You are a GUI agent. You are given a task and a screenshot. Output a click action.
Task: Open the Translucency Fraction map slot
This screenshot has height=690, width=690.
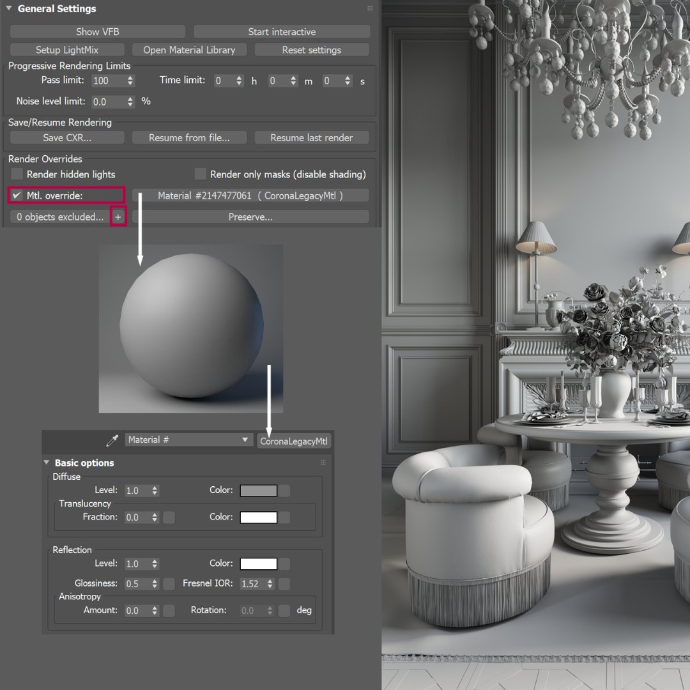[167, 517]
